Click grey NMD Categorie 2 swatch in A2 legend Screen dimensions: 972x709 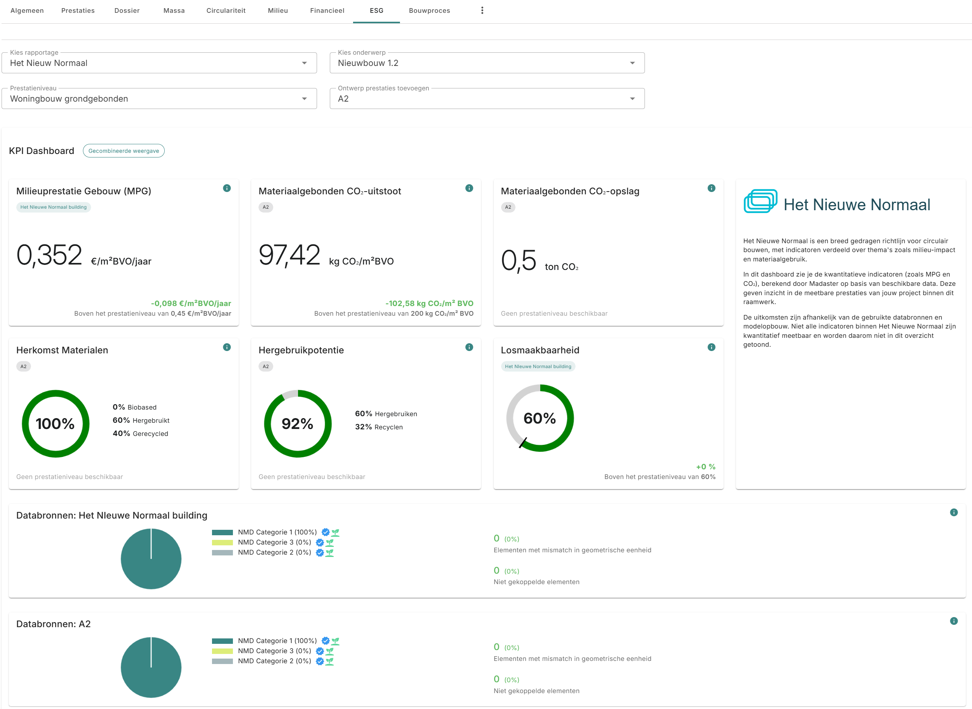coord(222,661)
